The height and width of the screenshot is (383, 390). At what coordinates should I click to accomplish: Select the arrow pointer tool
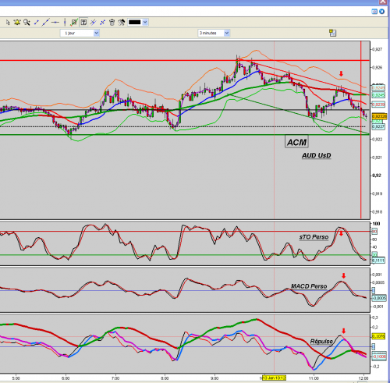(x=8, y=23)
